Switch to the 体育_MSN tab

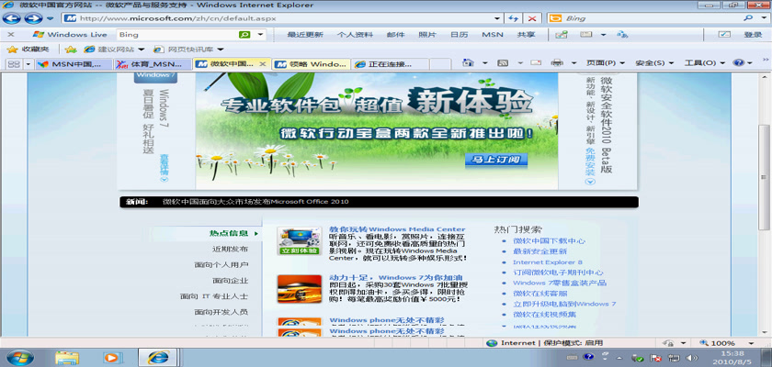pyautogui.click(x=153, y=64)
